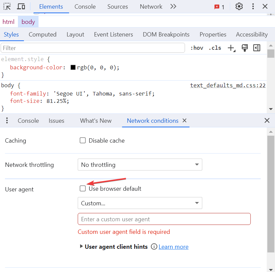Close the Network conditions tab
The width and height of the screenshot is (275, 272).
point(184,120)
